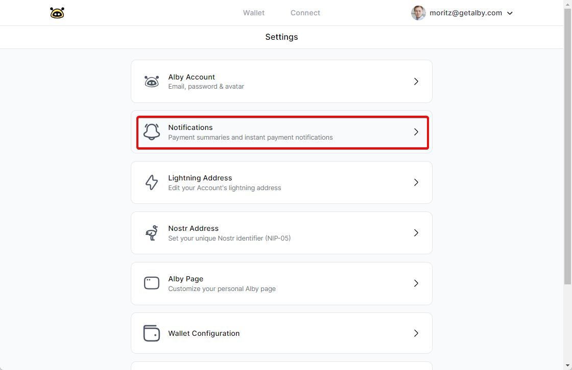Open Nostr Address settings title

193,228
